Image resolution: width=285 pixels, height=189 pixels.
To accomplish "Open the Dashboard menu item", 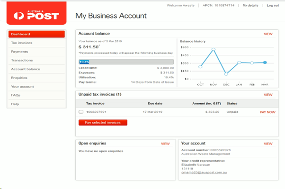I will (x=36, y=34).
